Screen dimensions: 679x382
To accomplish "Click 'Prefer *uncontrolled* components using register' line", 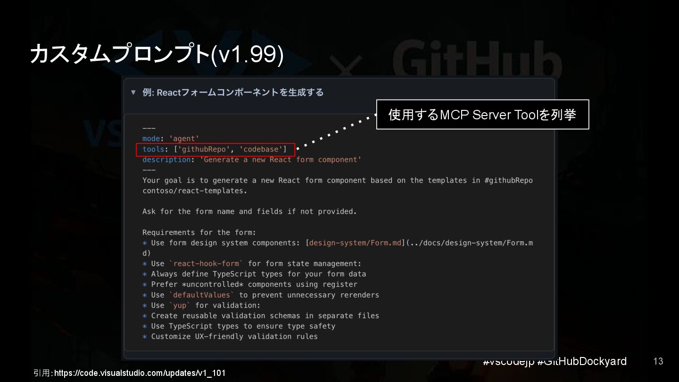I will point(250,284).
